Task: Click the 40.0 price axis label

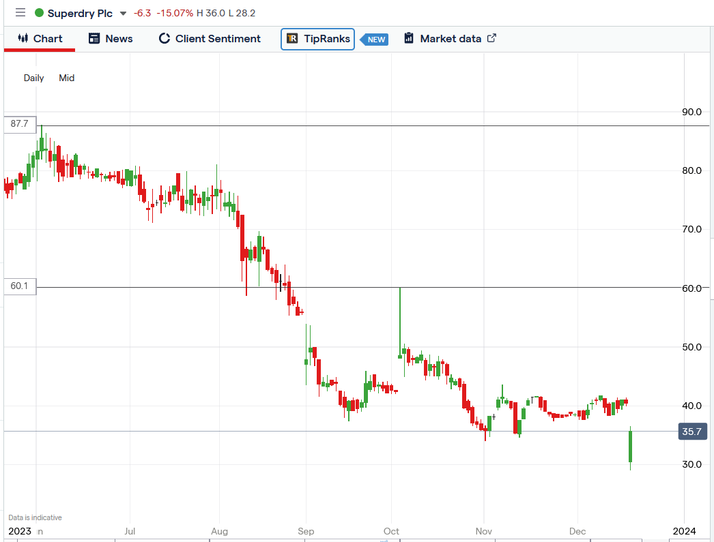Action: [x=691, y=406]
